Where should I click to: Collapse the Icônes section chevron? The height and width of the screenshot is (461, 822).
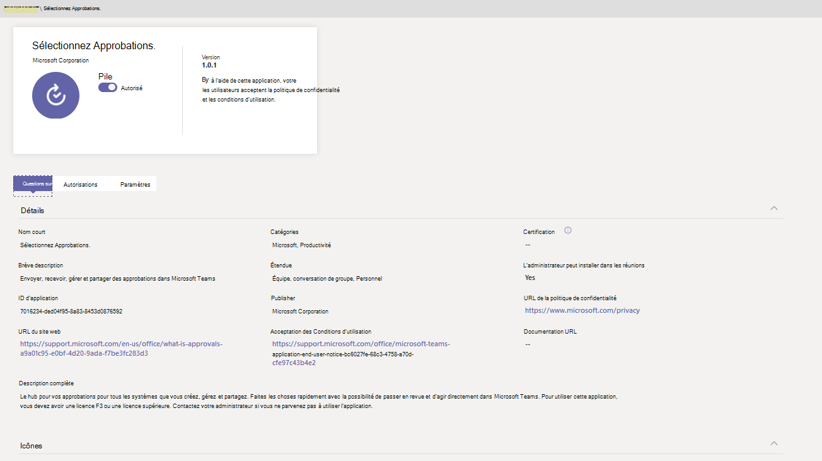tap(774, 443)
